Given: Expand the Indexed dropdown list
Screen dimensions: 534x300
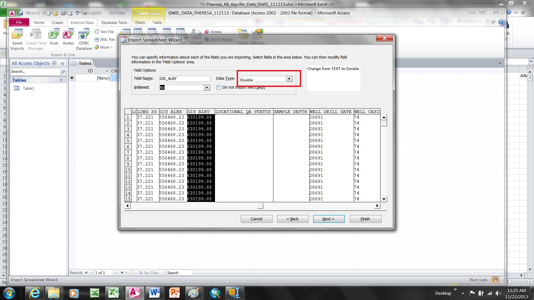Looking at the screenshot, I should coord(207,88).
